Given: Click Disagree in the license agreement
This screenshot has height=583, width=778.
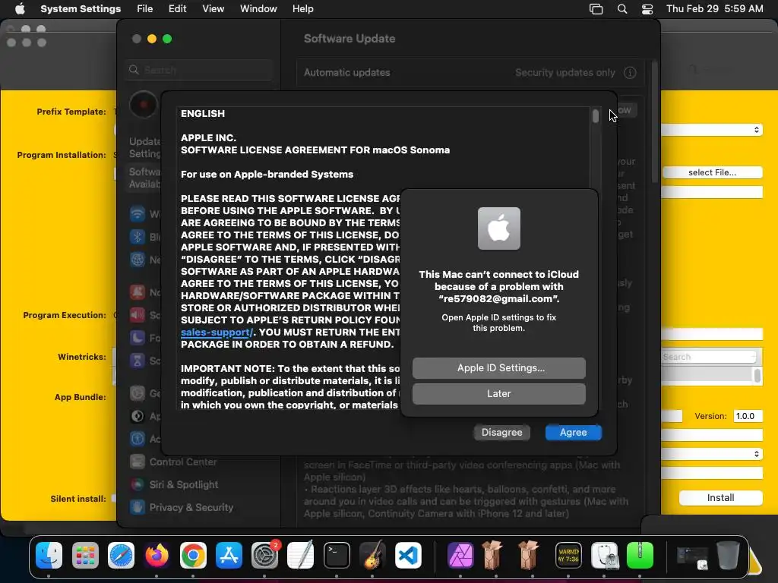Looking at the screenshot, I should 501,432.
